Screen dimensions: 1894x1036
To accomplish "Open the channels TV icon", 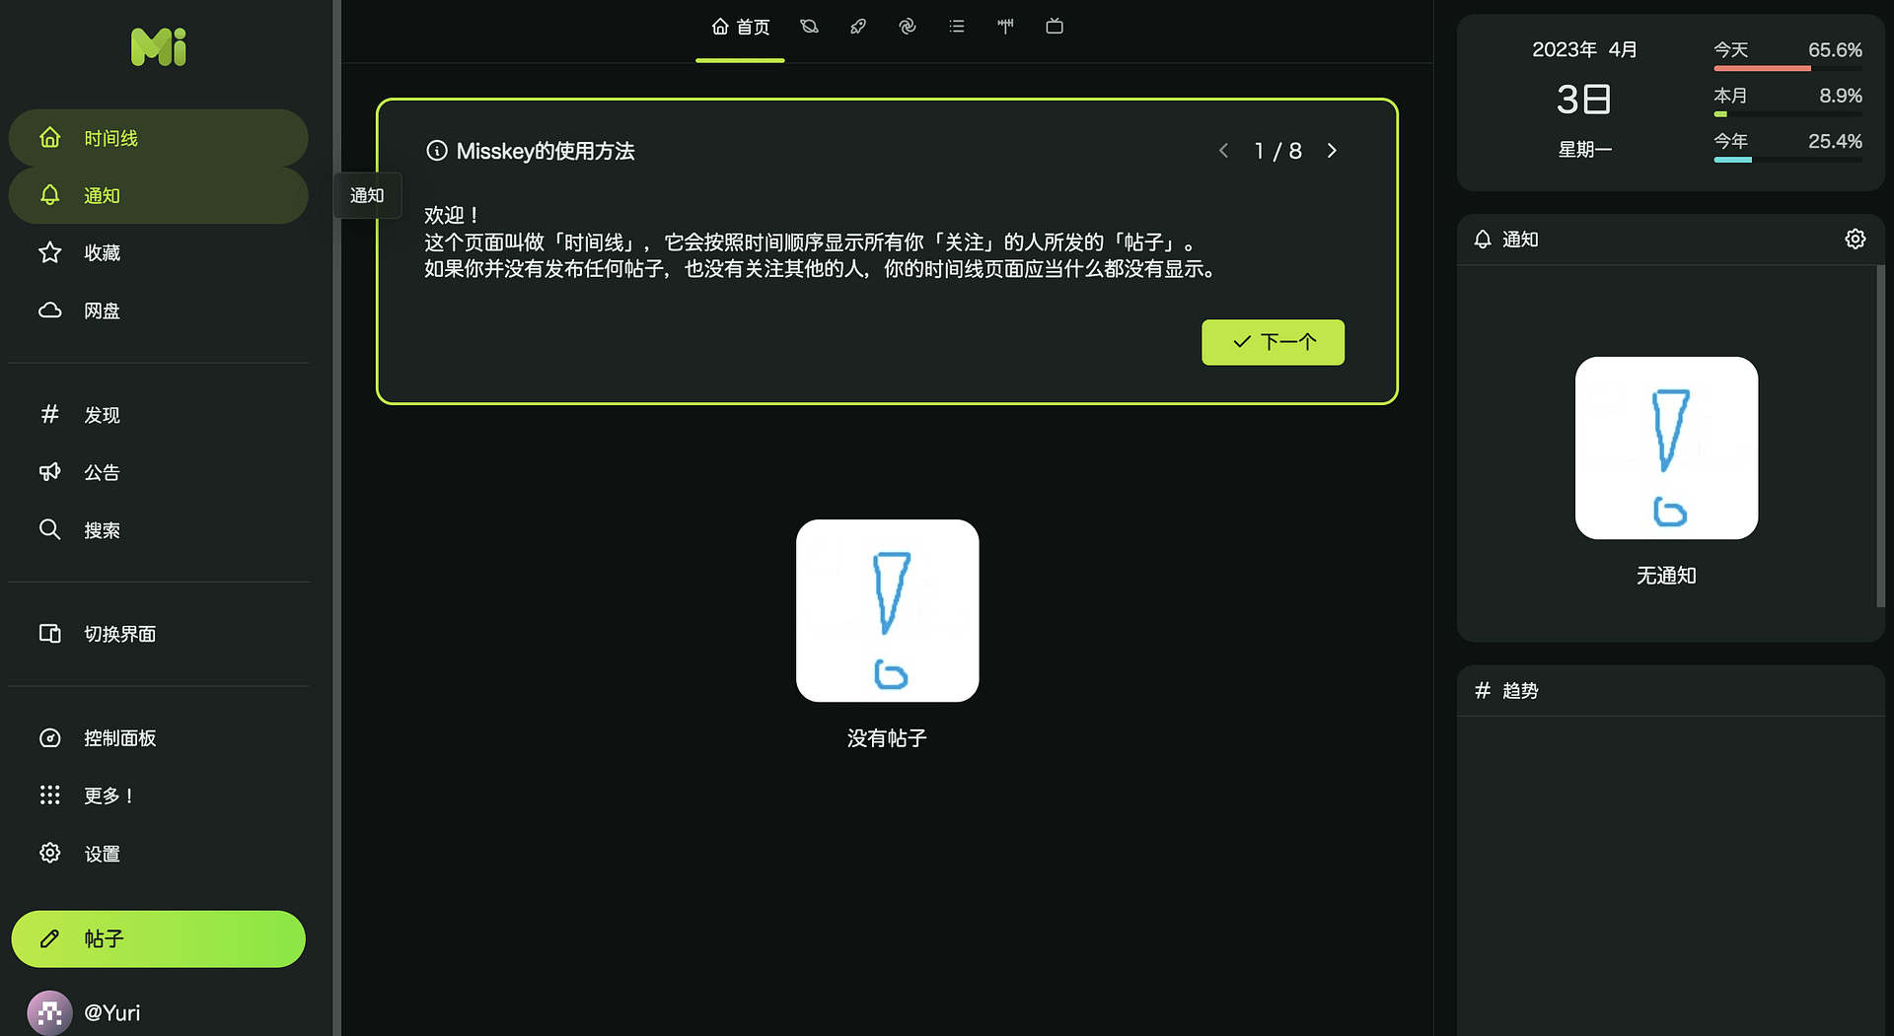I will click(1055, 27).
